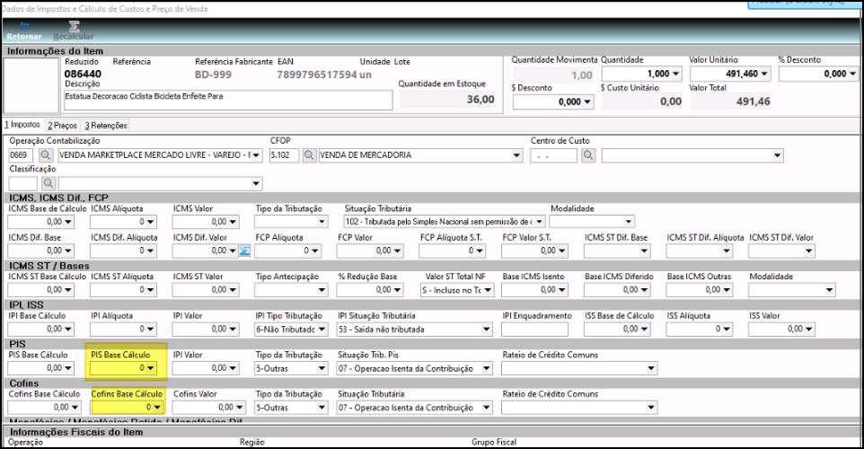Expand the Centro de Custo dropdown
This screenshot has height=449, width=864.
(777, 155)
